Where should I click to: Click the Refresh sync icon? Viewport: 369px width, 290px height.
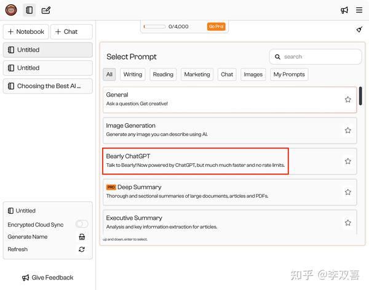pyautogui.click(x=82, y=249)
